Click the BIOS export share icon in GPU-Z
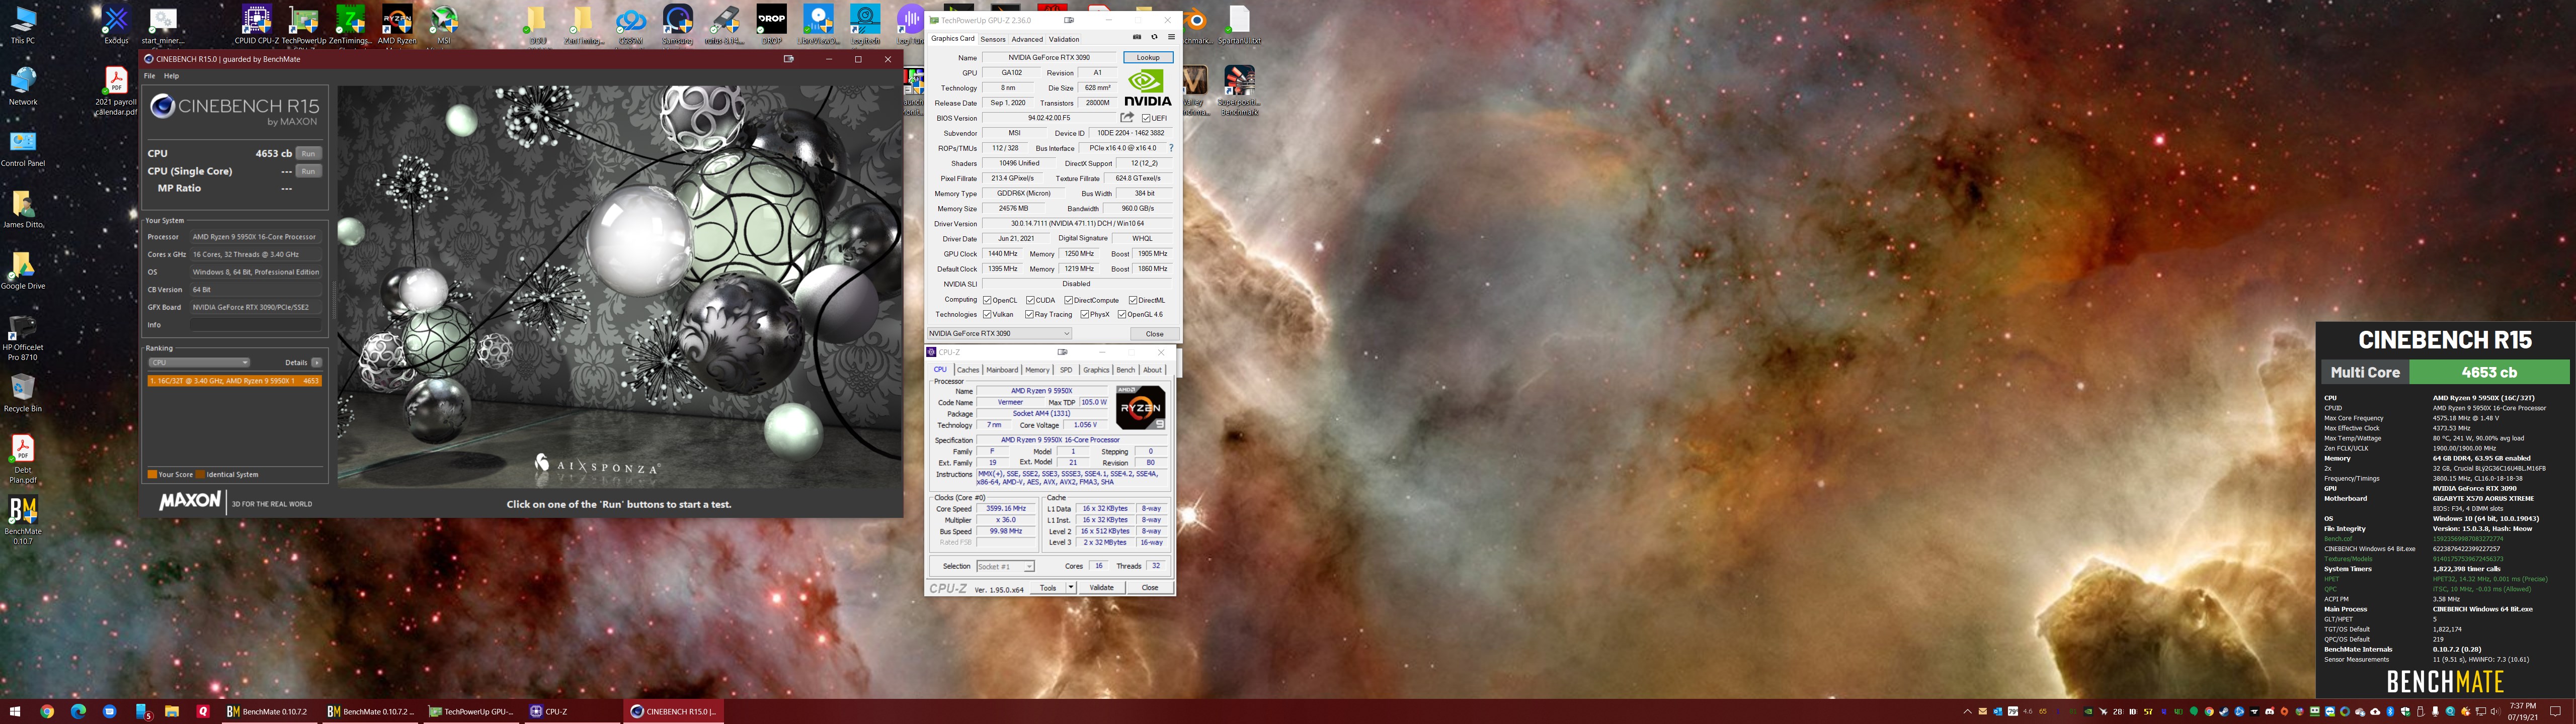 pos(1127,118)
